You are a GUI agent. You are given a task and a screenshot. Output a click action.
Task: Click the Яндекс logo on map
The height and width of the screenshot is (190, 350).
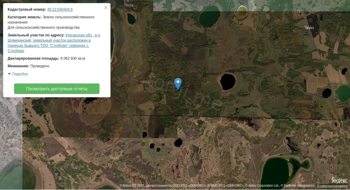[x=339, y=180]
